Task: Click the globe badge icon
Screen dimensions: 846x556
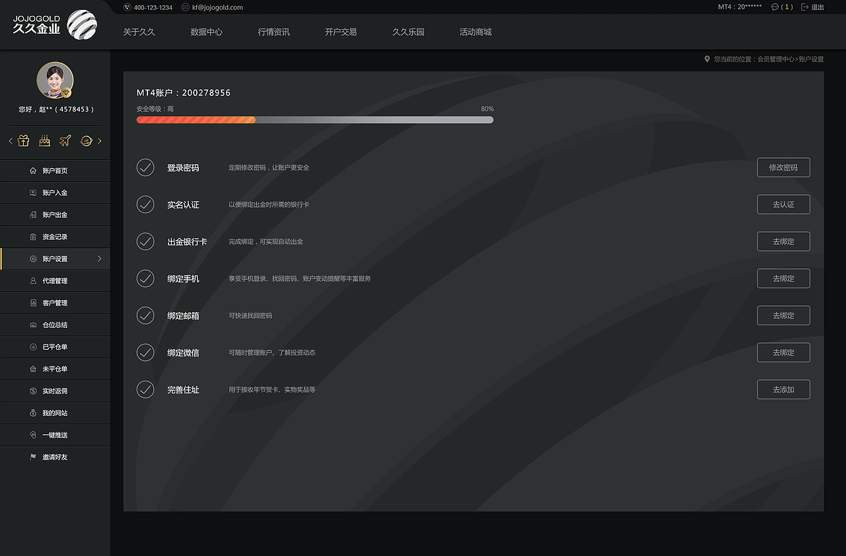Action: point(86,141)
